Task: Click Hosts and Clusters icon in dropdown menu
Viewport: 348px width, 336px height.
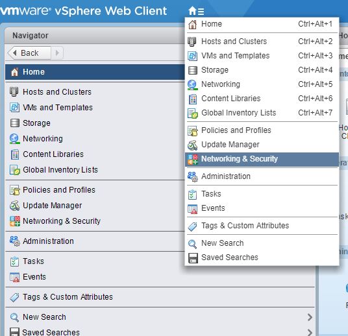Action: point(192,42)
